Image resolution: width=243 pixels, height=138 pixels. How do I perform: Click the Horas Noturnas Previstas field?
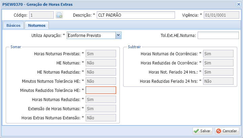pos(101,54)
